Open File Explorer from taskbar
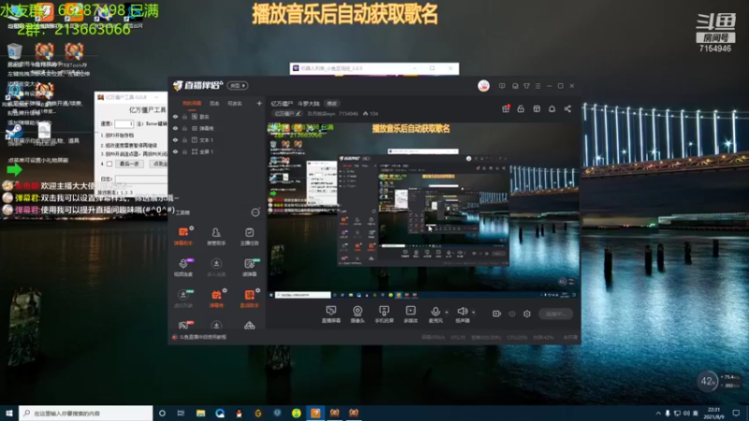Image resolution: width=749 pixels, height=421 pixels. (x=200, y=413)
